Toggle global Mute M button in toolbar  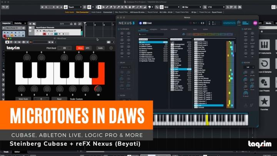pos(42,7)
